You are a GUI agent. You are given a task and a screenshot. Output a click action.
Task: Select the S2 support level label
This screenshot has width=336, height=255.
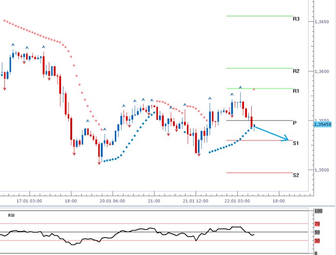[x=296, y=175]
